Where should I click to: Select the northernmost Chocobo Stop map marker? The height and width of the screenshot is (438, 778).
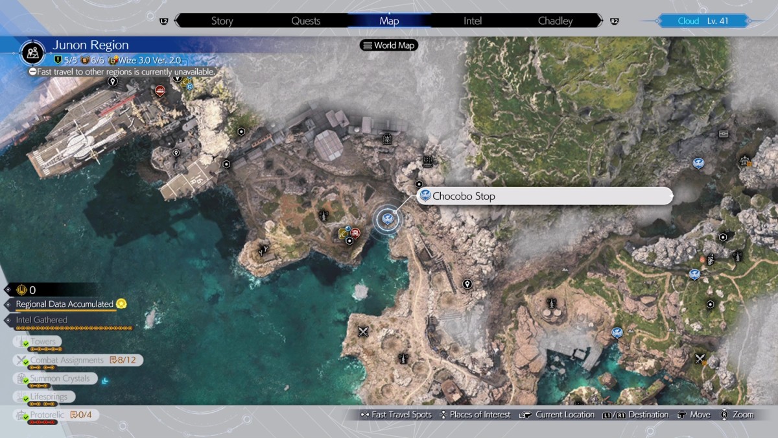698,163
